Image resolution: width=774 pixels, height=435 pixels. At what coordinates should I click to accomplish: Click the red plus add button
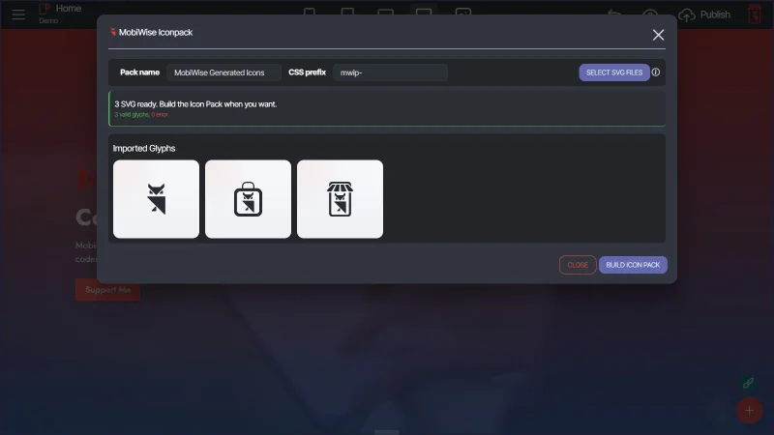click(x=749, y=410)
